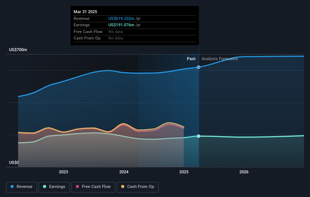310x197 pixels.
Task: Click the US$191.076m earnings value
Action: pos(121,25)
